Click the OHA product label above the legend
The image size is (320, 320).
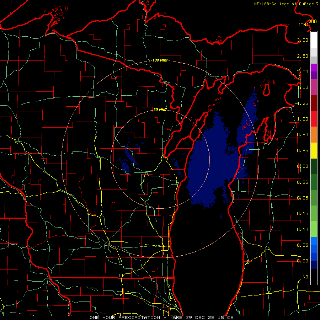(313, 21)
